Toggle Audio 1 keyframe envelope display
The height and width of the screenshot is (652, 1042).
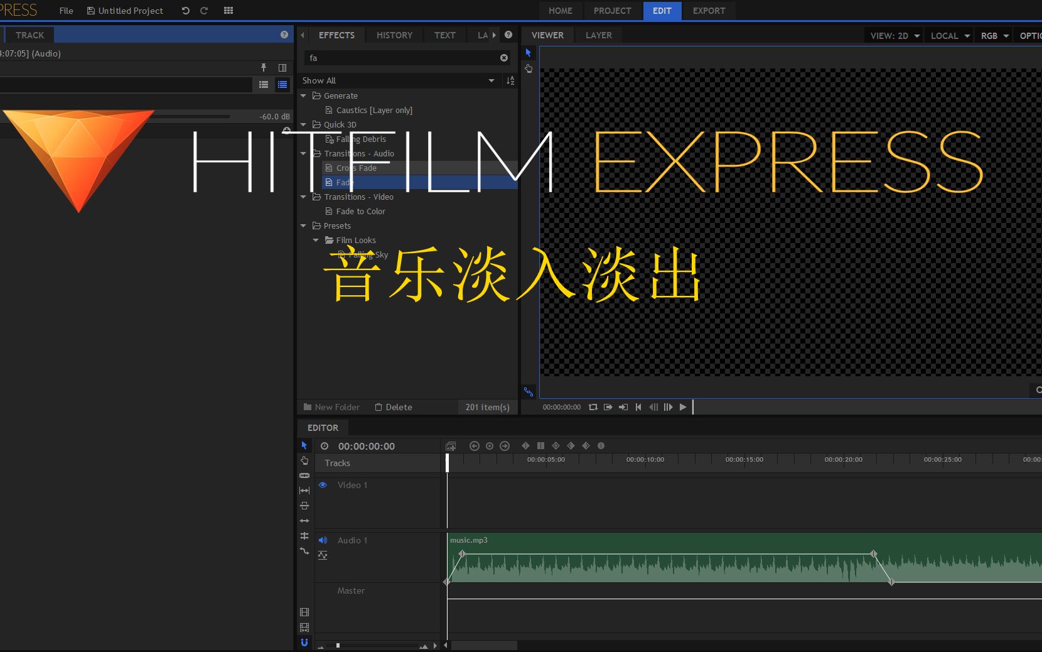click(323, 555)
